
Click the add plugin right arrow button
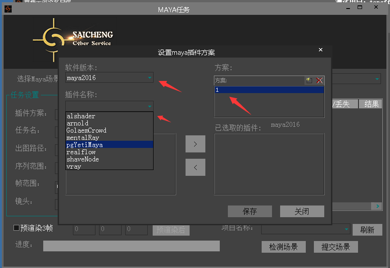pos(195,144)
